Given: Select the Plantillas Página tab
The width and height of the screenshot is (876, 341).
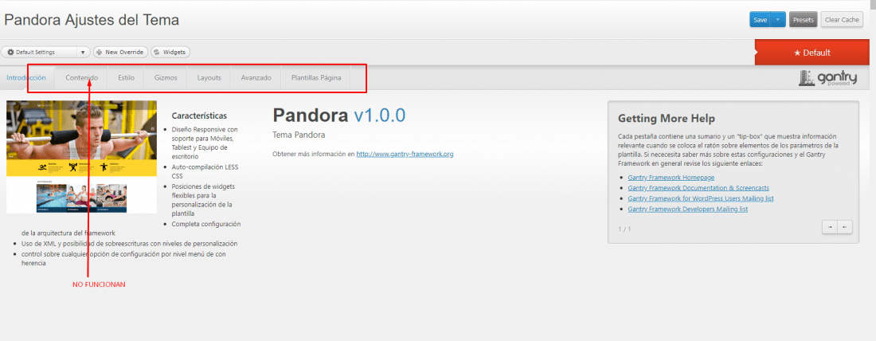Looking at the screenshot, I should (x=315, y=78).
